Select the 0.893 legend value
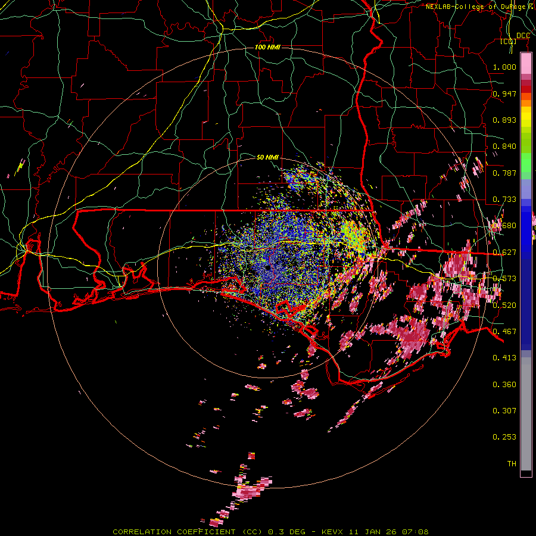Screen dimensions: 536x536 coord(504,120)
